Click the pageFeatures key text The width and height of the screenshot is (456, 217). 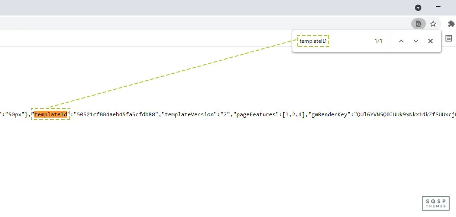coord(255,114)
